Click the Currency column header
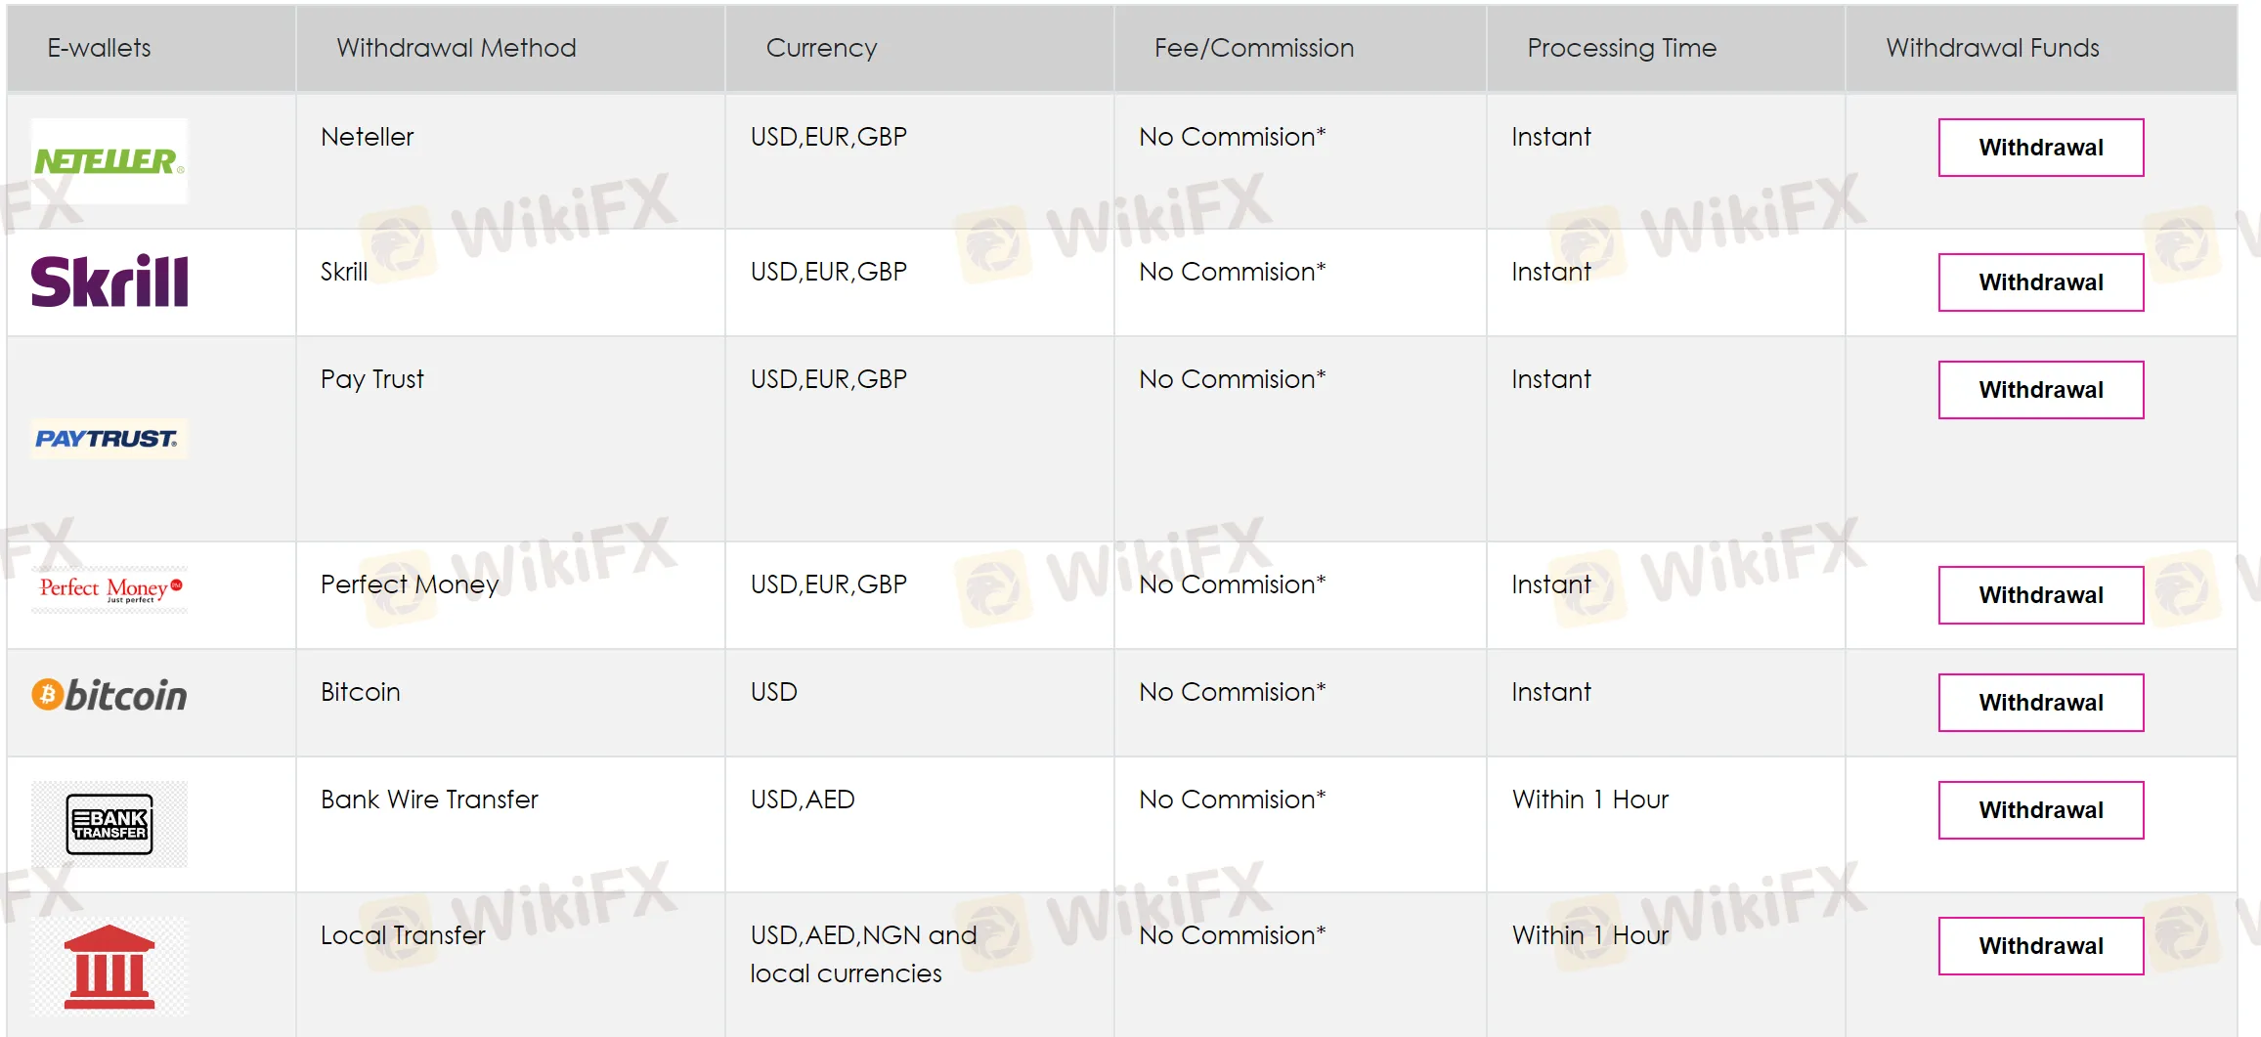This screenshot has width=2261, height=1037. (x=821, y=48)
